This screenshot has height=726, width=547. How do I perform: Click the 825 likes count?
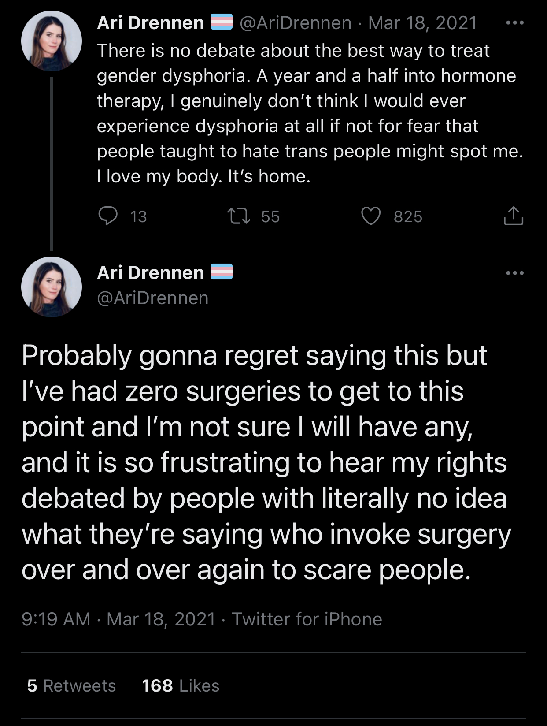408,217
